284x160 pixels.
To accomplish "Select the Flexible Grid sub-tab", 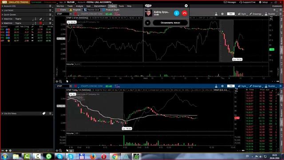I will (91, 10).
